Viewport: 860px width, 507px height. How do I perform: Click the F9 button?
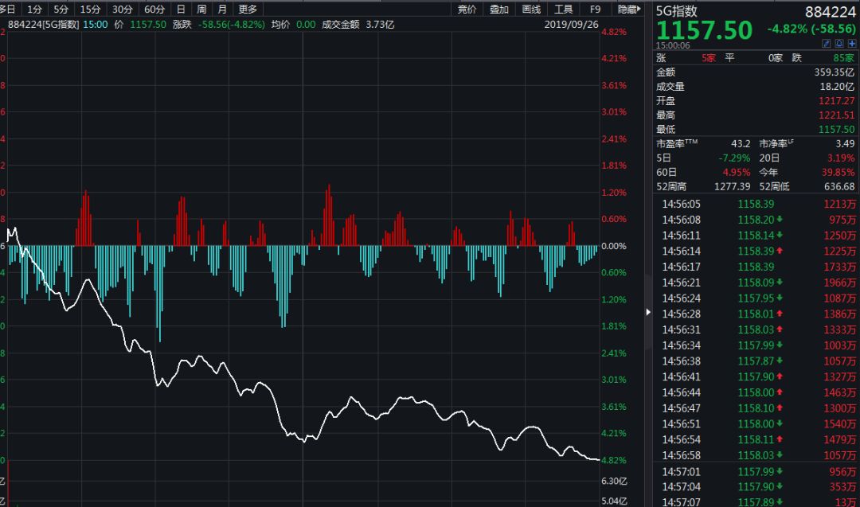[595, 10]
